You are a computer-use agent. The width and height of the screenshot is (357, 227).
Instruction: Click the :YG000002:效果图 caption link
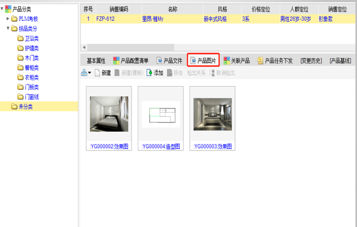pos(109,146)
